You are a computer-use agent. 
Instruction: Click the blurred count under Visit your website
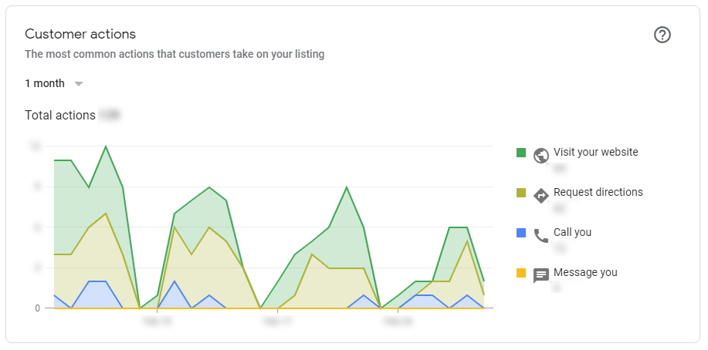[x=559, y=167]
